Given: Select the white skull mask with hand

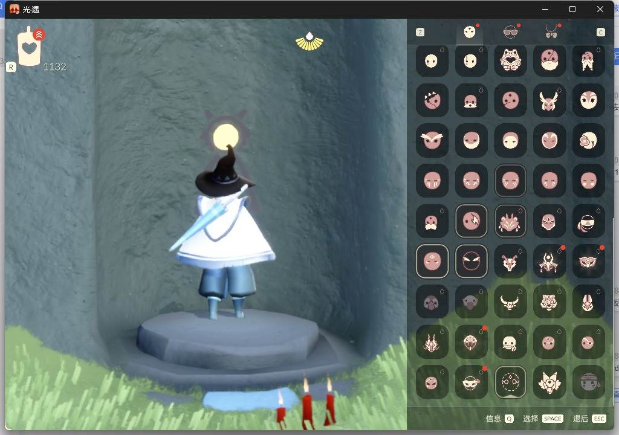Looking at the screenshot, I should pos(510,342).
